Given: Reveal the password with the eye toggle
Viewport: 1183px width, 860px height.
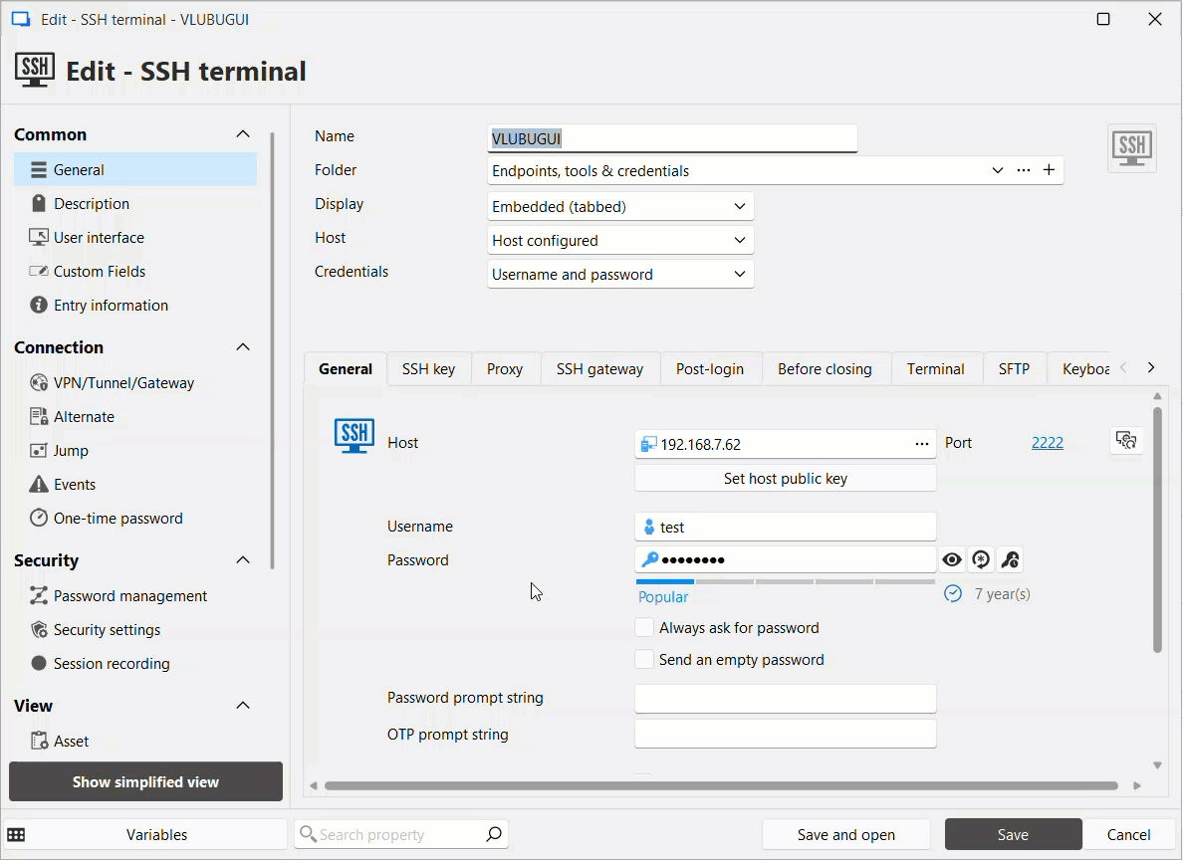Looking at the screenshot, I should 952,559.
